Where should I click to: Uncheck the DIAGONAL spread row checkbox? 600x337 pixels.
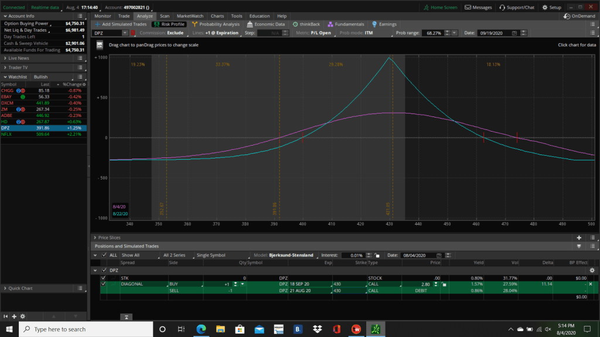[104, 284]
